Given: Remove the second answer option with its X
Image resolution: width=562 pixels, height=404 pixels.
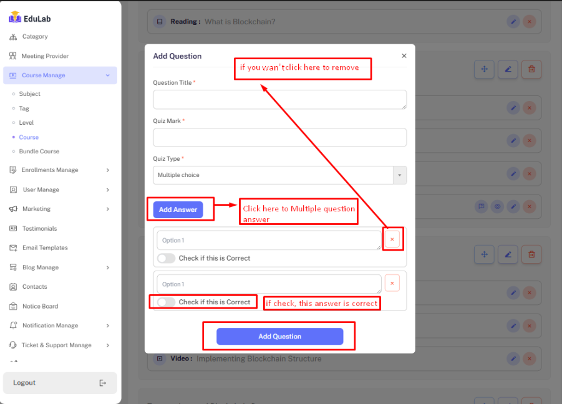Looking at the screenshot, I should coord(392,284).
